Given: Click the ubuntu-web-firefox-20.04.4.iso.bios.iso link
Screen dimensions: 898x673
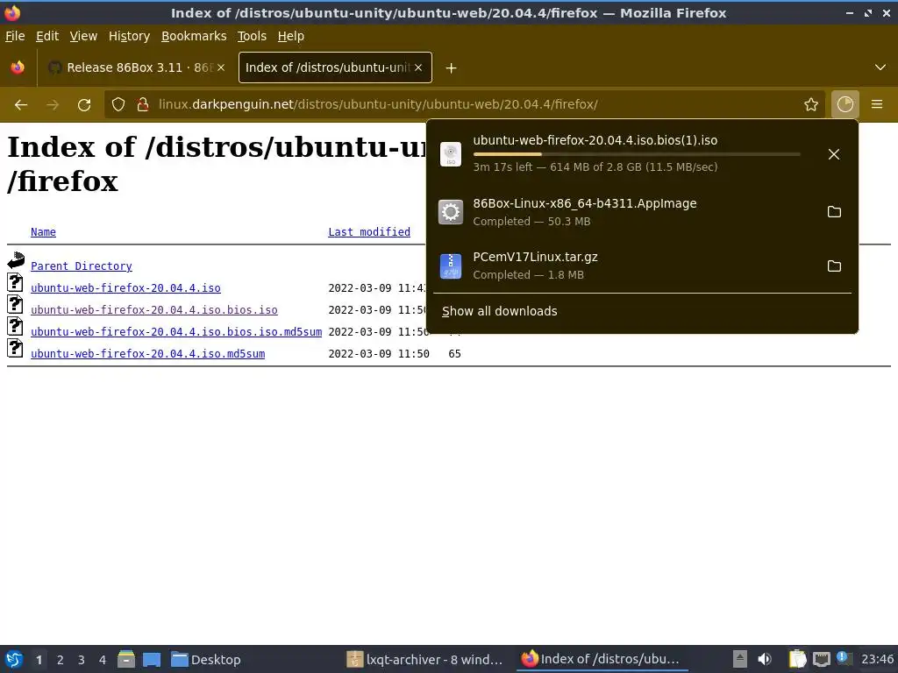Looking at the screenshot, I should [154, 309].
